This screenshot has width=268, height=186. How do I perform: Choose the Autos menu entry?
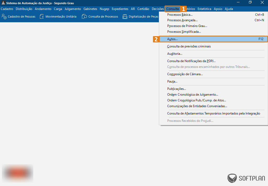pos(214,39)
